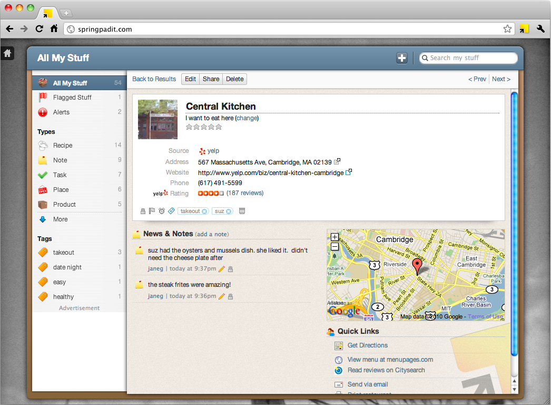Zoom in on the map
The height and width of the screenshot is (405, 551).
pos(335,237)
